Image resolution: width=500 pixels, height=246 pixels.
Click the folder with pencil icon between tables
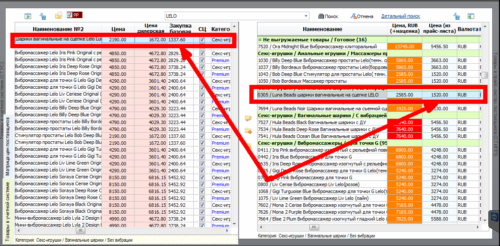tap(248, 118)
